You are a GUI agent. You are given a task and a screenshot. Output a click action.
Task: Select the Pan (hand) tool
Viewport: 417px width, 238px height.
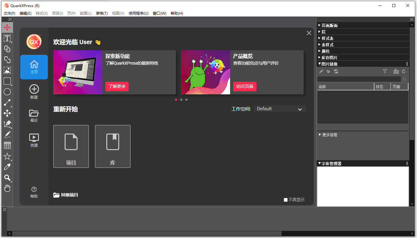coord(7,188)
